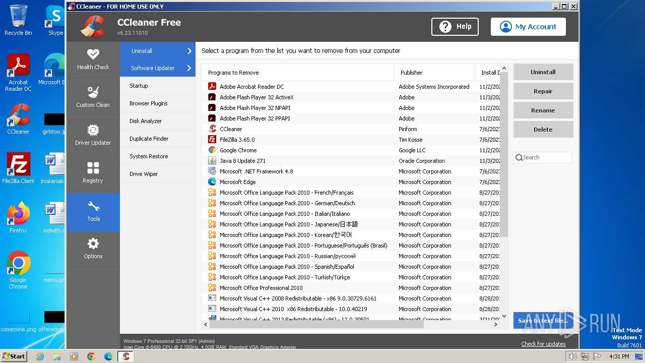Click the Delete button
645x363 pixels.
pos(543,130)
